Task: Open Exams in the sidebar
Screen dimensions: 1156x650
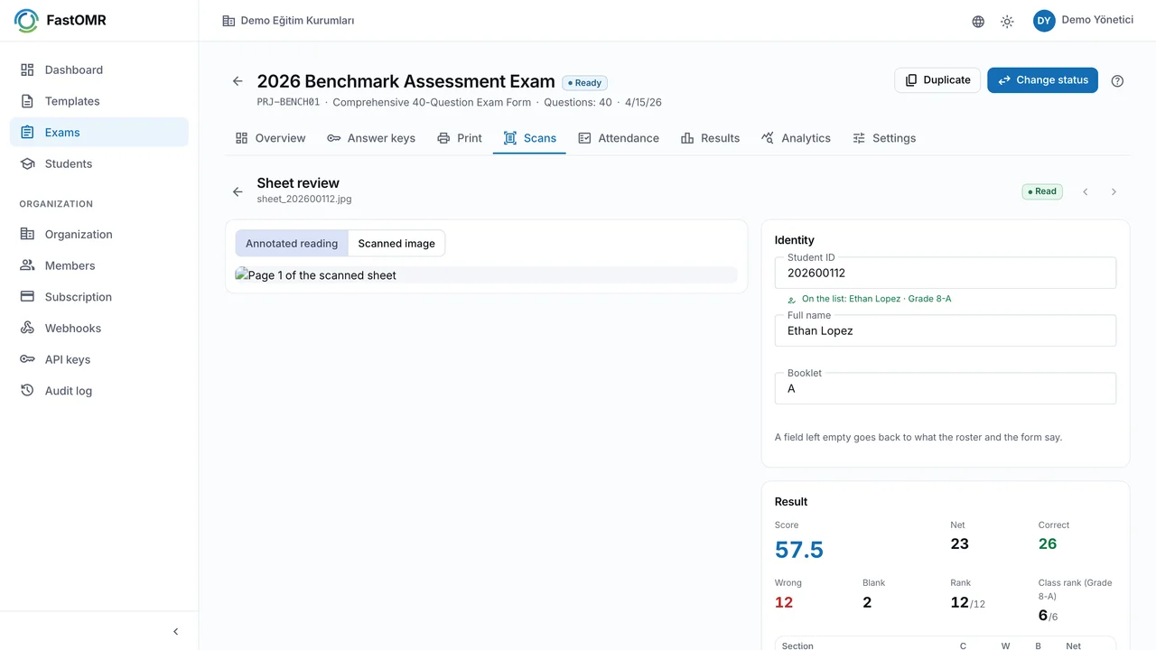Action: [99, 132]
